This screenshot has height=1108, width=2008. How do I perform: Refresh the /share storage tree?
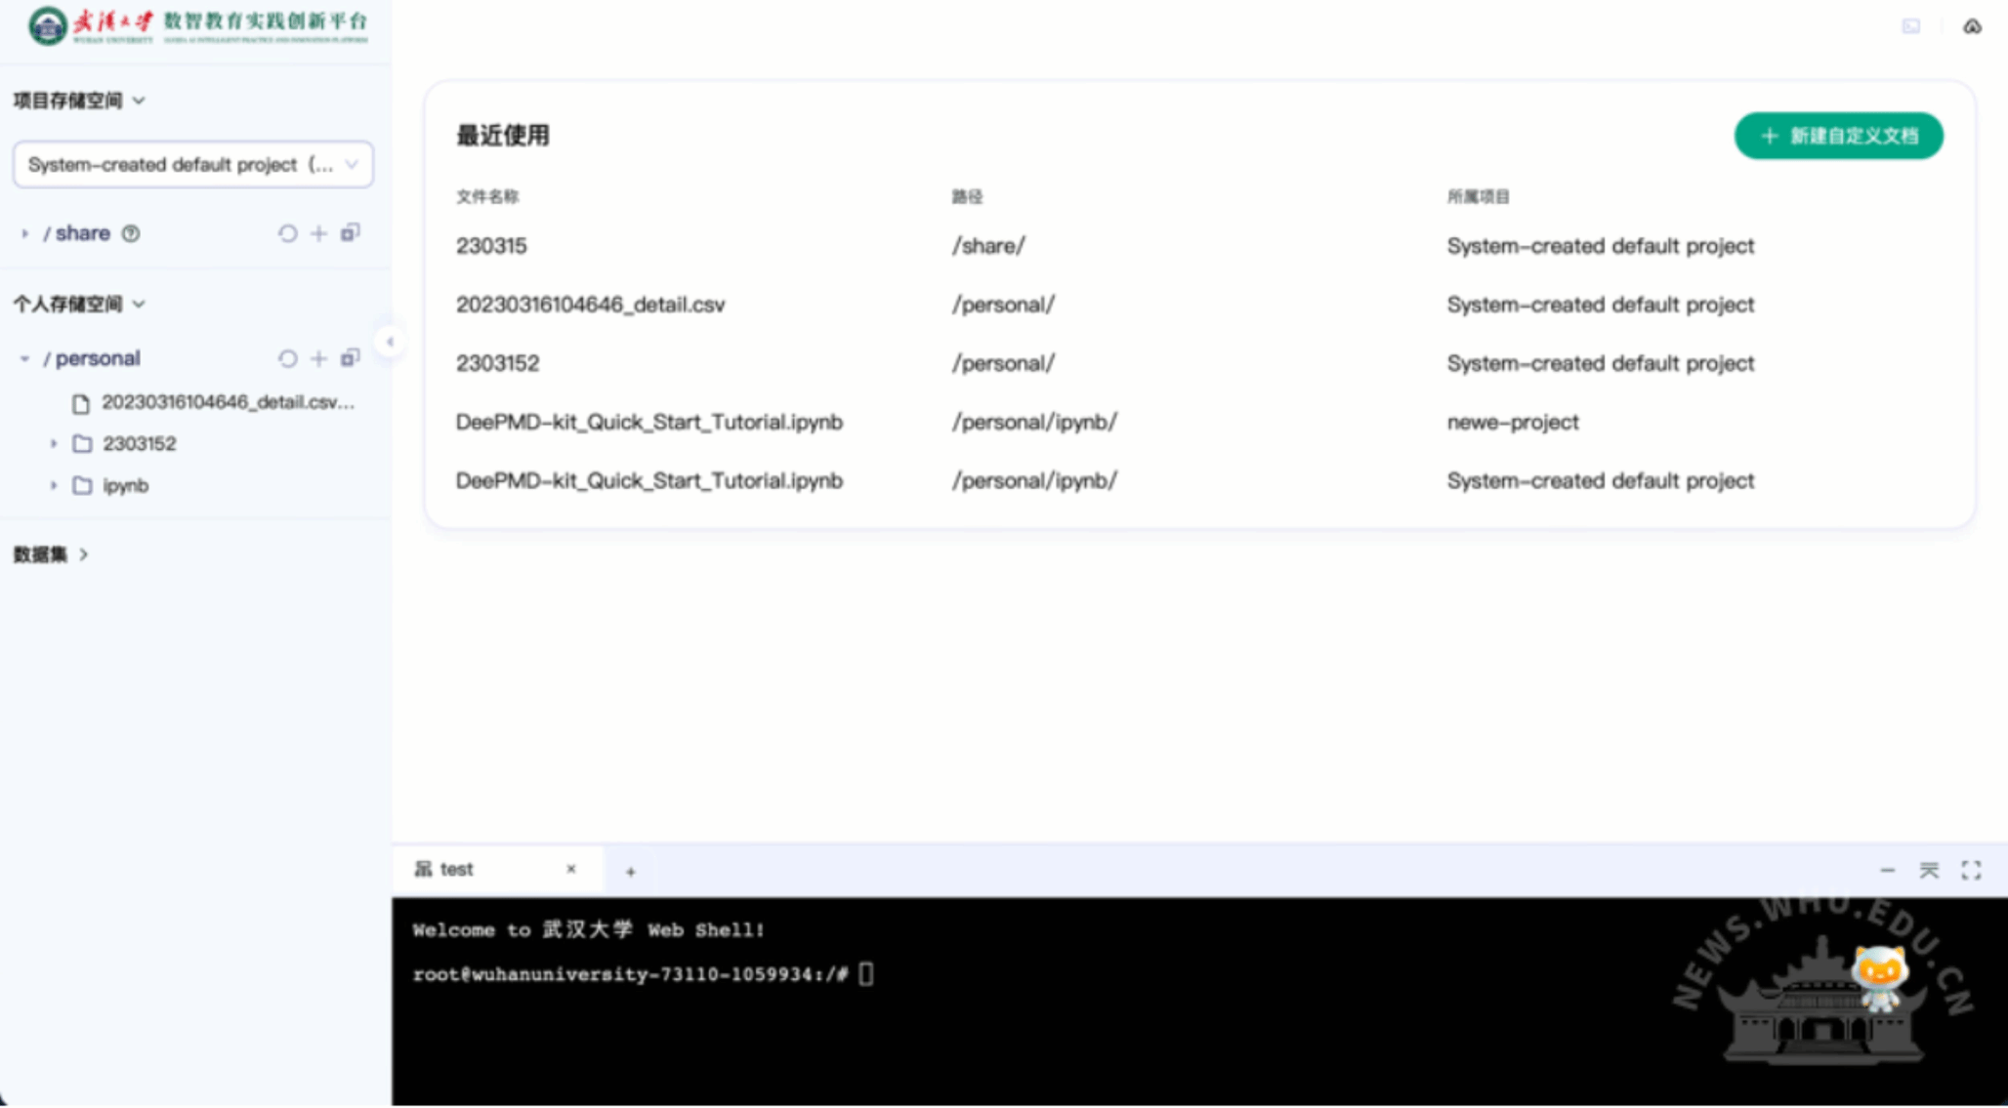[287, 233]
